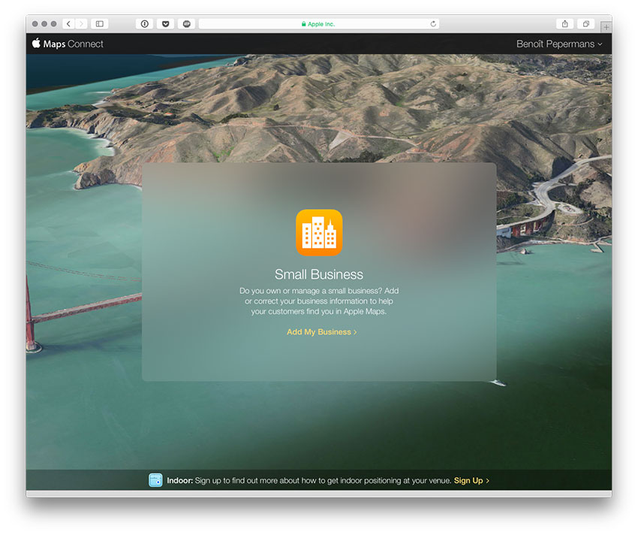This screenshot has width=638, height=535.
Task: Click the round extension icon beside Pocket
Action: tap(187, 24)
